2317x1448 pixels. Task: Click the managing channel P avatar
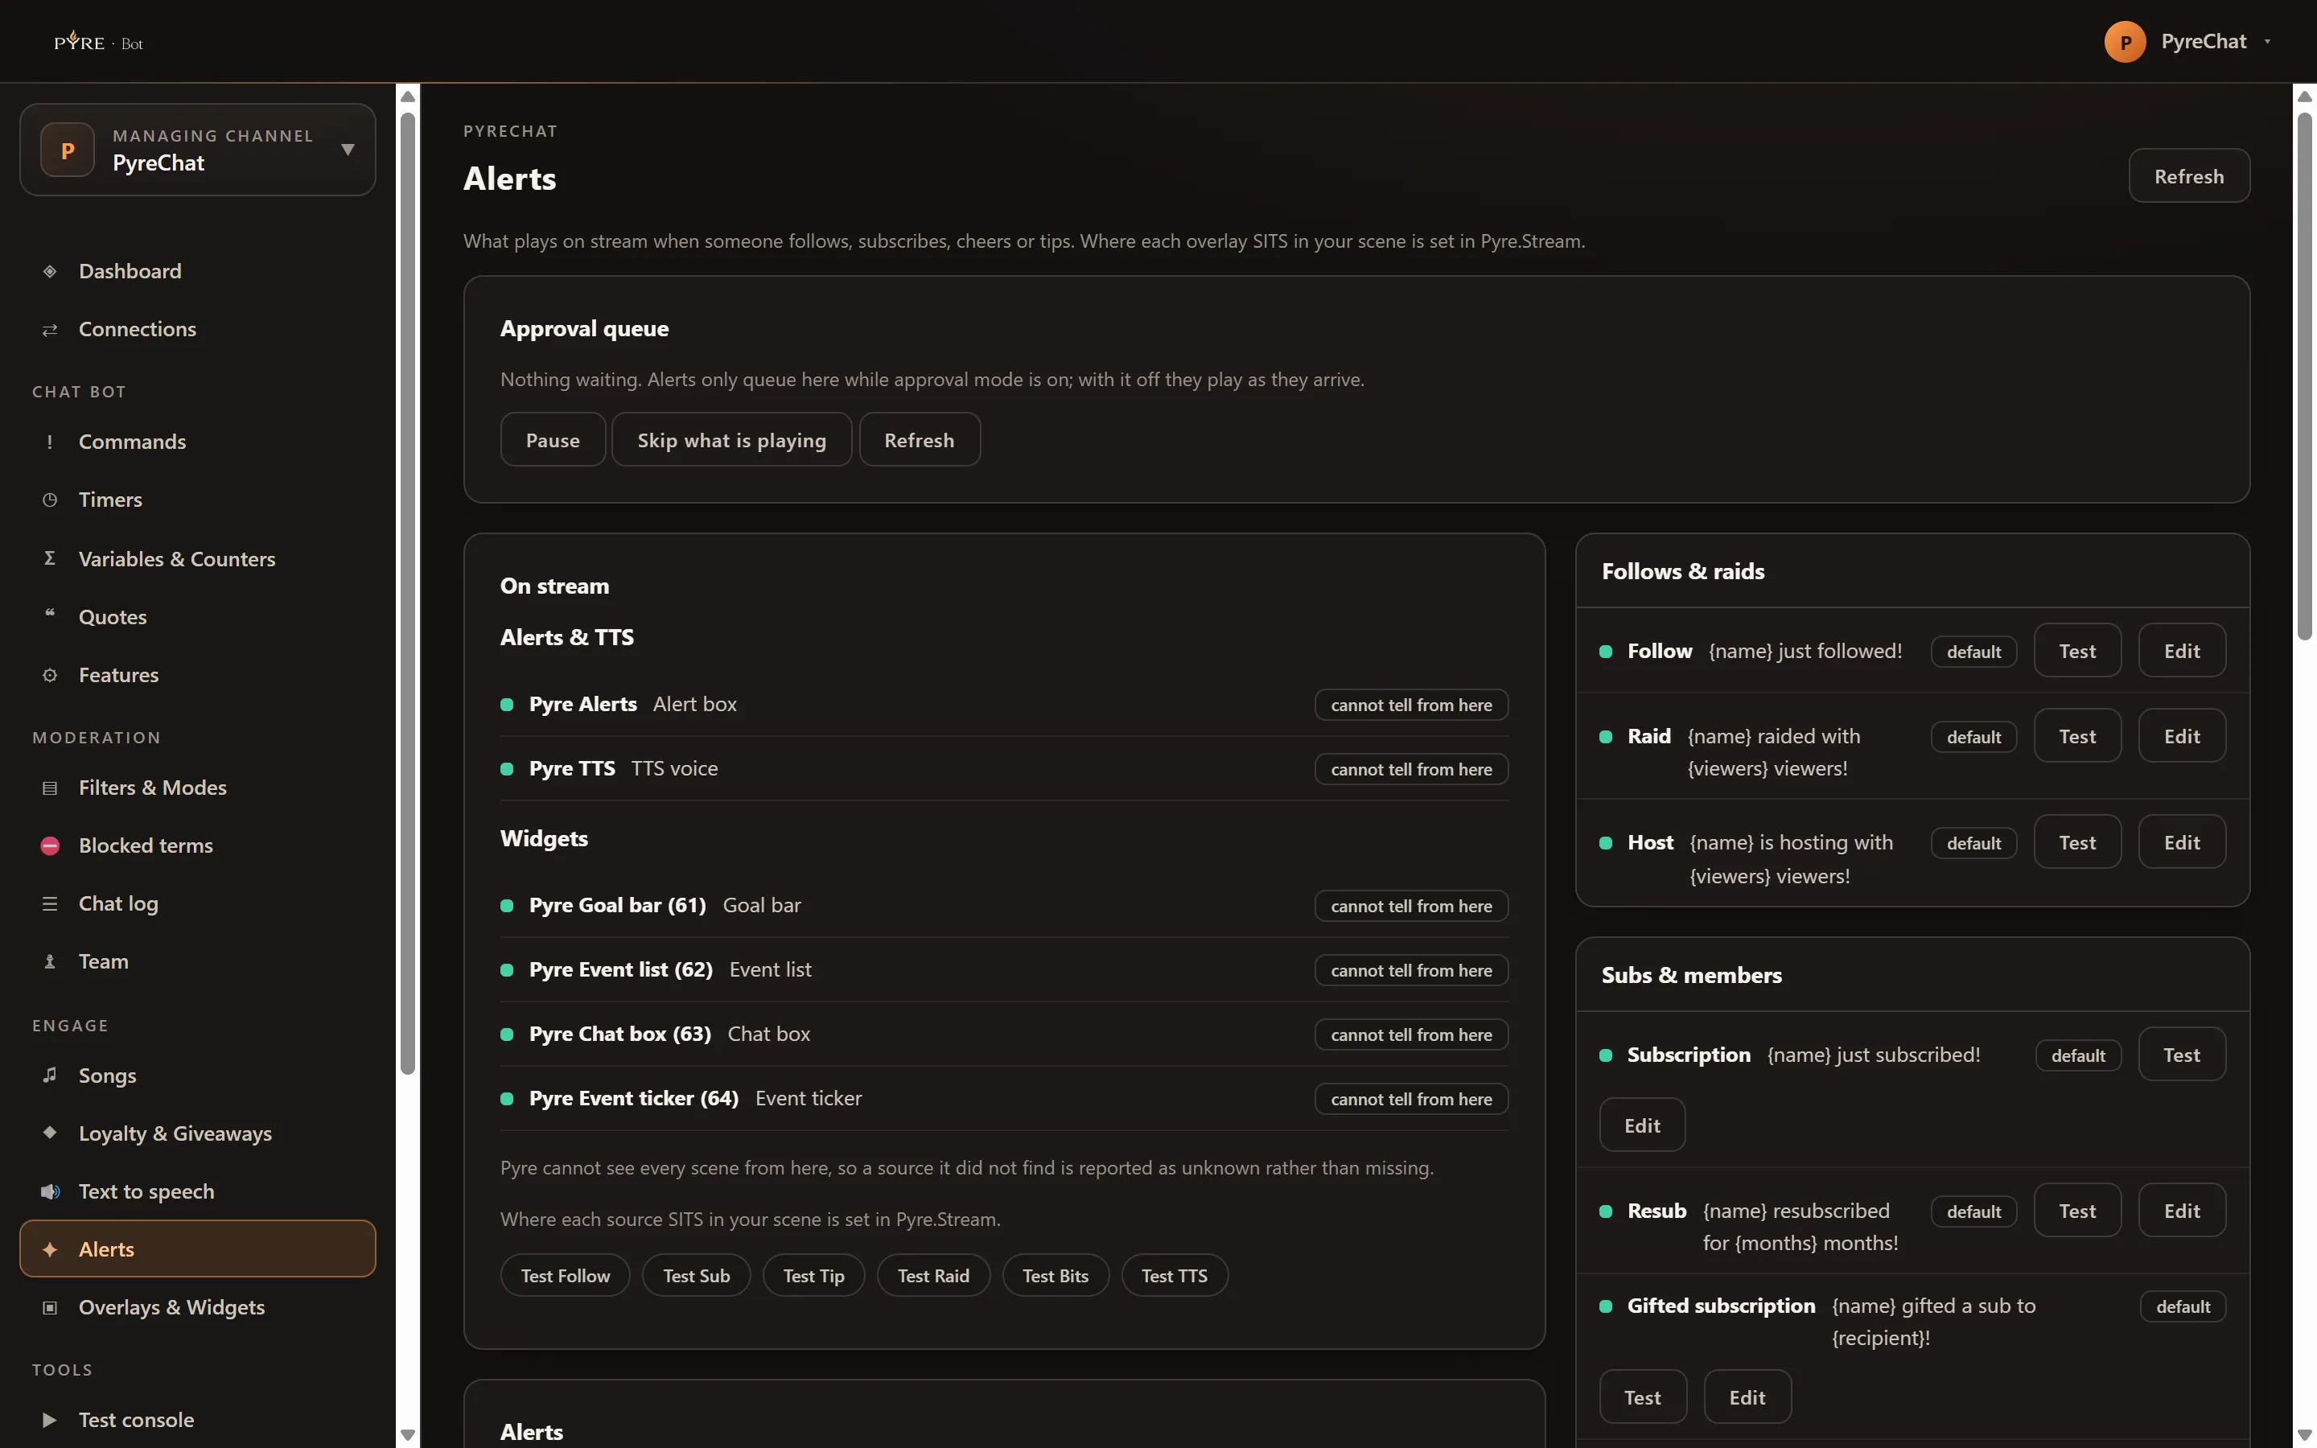tap(67, 150)
